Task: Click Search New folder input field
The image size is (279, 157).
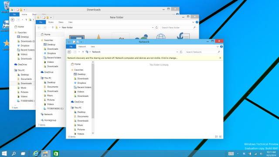Action: coord(178,27)
